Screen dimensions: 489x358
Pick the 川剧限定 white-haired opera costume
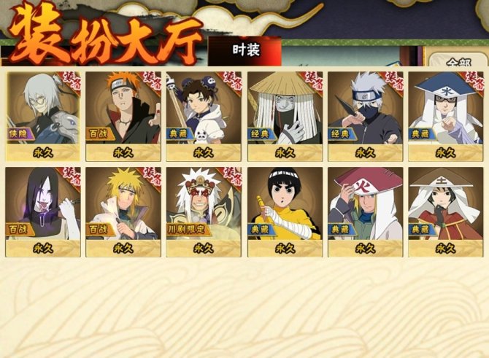click(204, 212)
